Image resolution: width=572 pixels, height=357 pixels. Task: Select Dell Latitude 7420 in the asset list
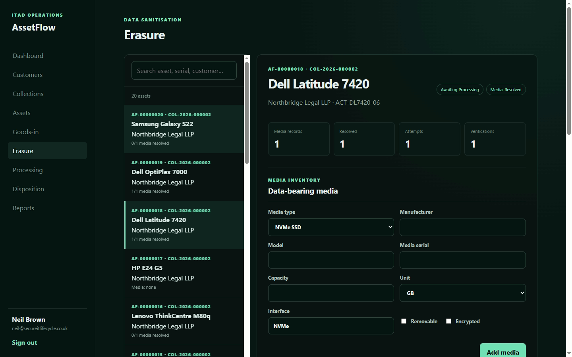tap(184, 225)
